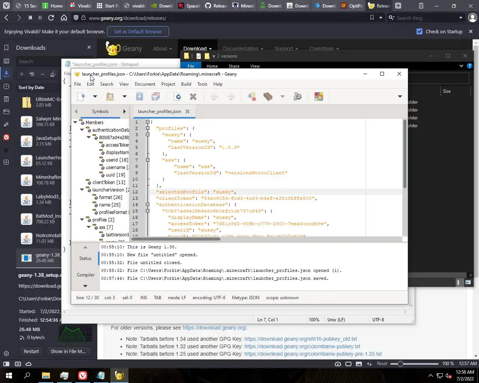Click the Geany Close file X toolbar icon
The image size is (479, 383).
(193, 96)
